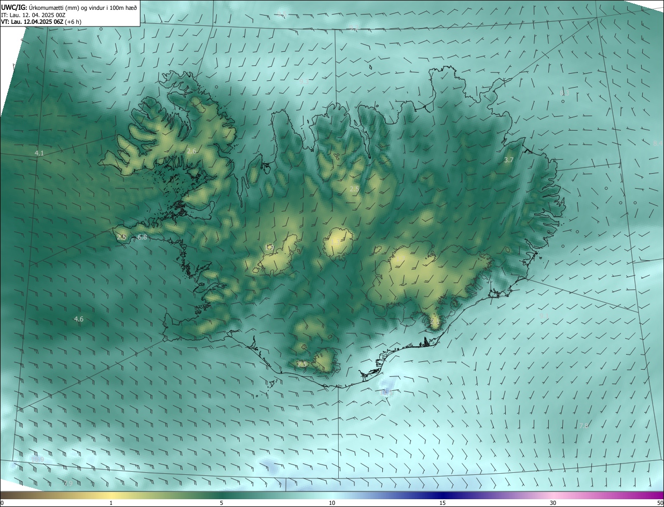Click the 4.1 value label west of the Westfjords
The height and width of the screenshot is (507, 664).
[x=39, y=153]
